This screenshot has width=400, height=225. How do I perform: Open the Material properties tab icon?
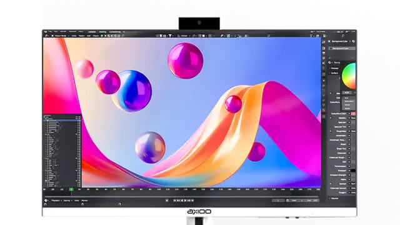point(324,110)
